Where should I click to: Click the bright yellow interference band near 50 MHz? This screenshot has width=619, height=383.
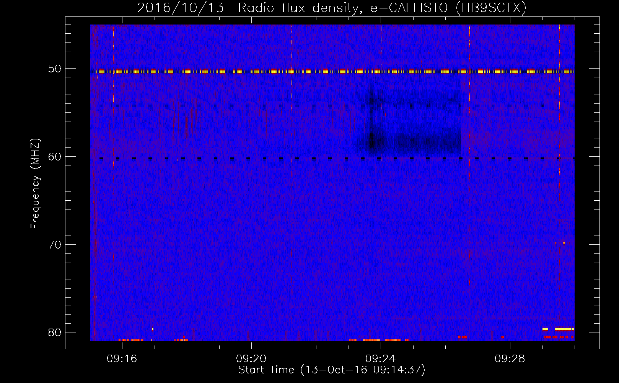tap(332, 71)
